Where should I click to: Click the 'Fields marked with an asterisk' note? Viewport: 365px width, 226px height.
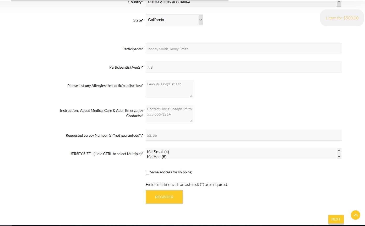point(187,185)
